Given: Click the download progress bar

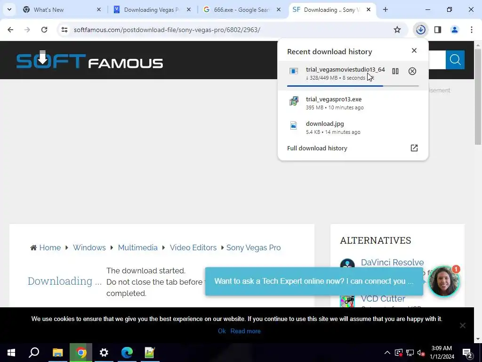Looking at the screenshot, I should [x=353, y=86].
